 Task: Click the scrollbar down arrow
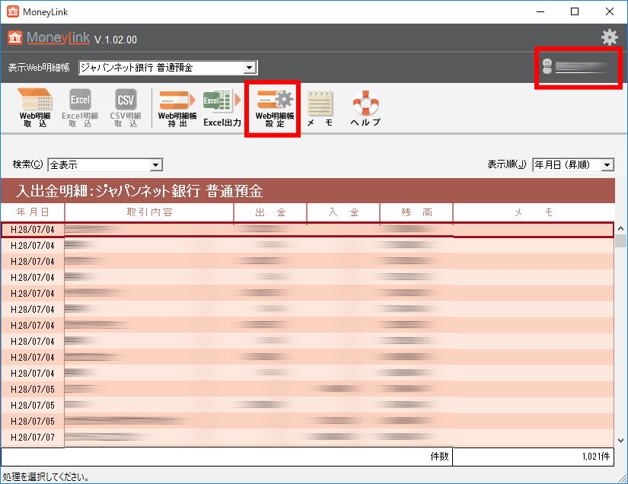[620, 441]
